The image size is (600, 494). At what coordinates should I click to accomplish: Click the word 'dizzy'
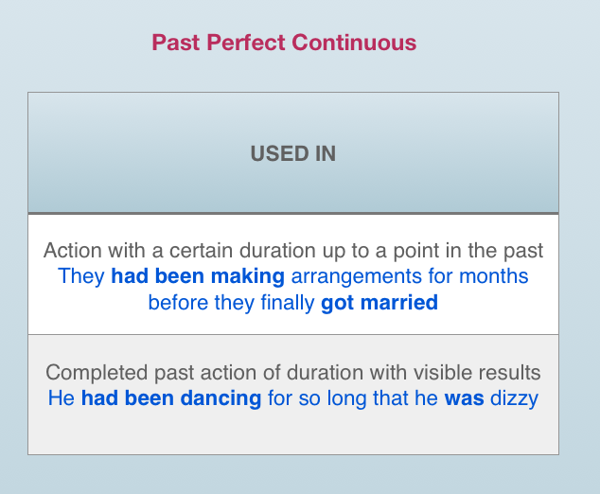[514, 398]
